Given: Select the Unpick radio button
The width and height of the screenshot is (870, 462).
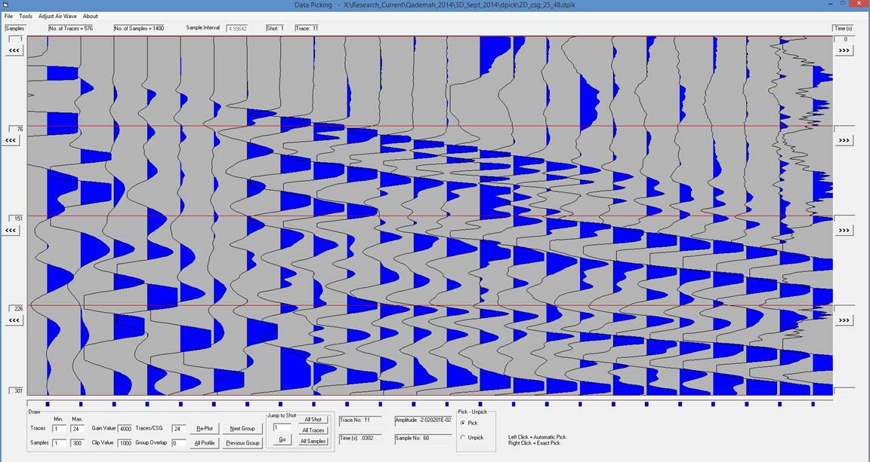Looking at the screenshot, I should tap(462, 437).
